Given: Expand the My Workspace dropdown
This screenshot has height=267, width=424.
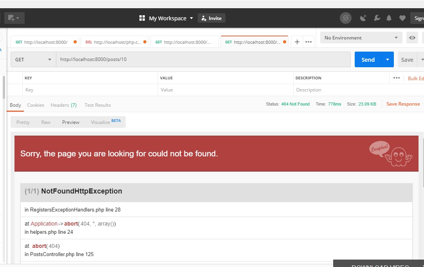Looking at the screenshot, I should tap(171, 18).
